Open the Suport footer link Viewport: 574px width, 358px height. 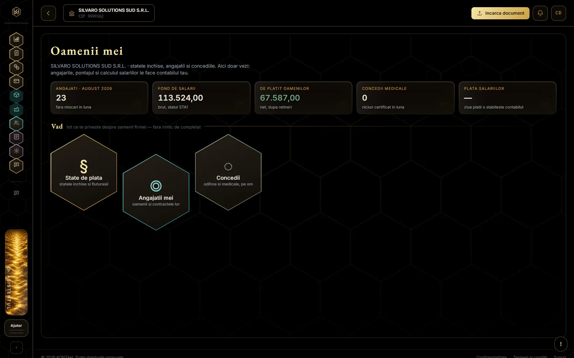pos(560,357)
